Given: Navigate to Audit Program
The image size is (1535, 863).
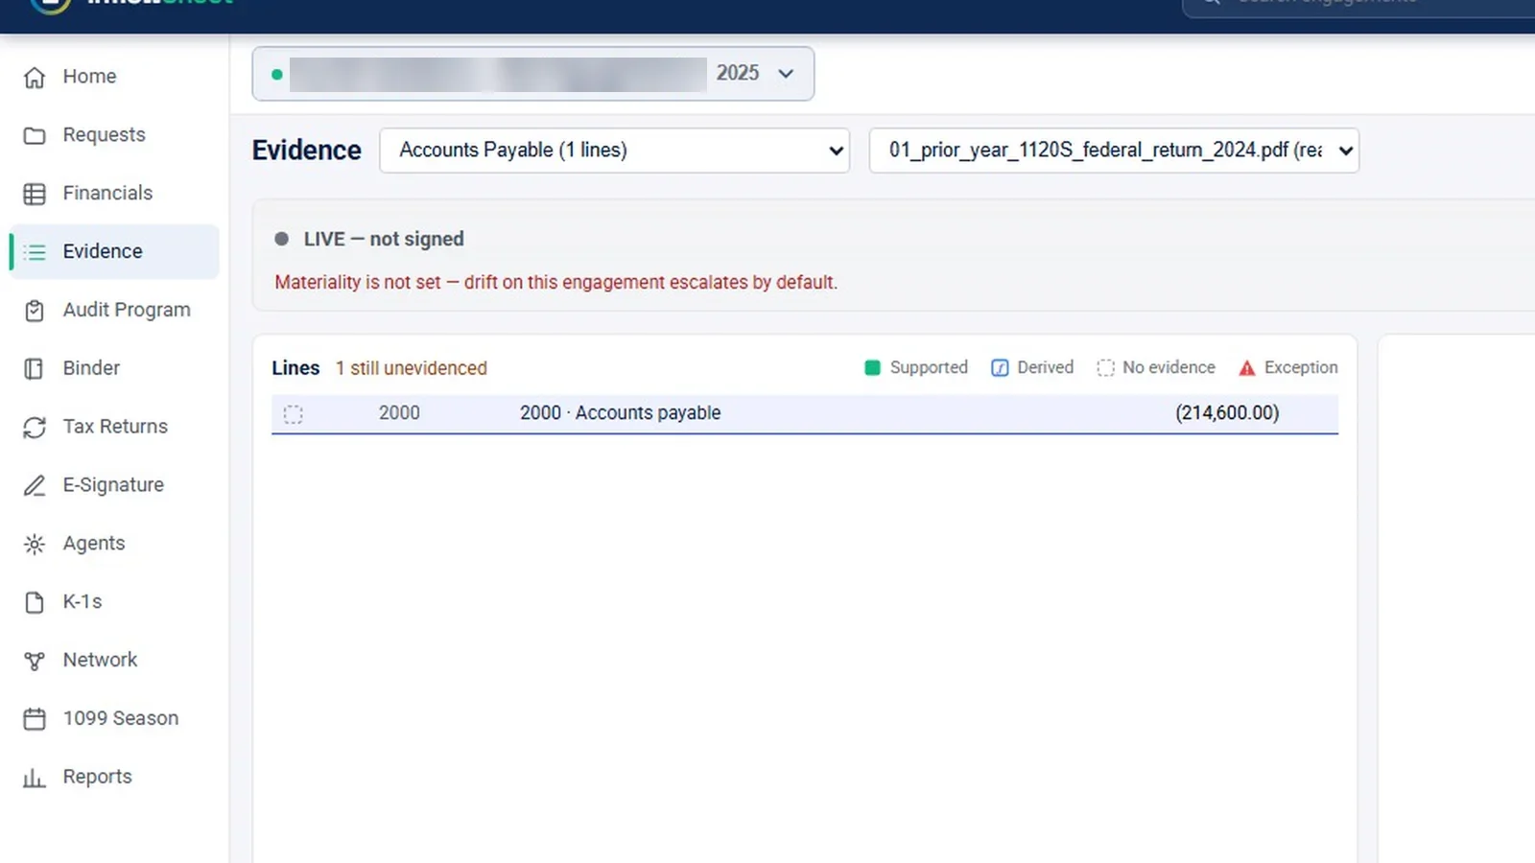Looking at the screenshot, I should 114,311.
